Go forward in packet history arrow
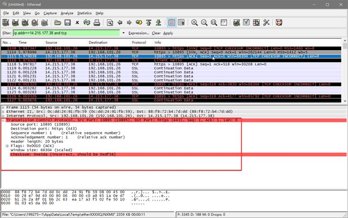 pyautogui.click(x=129, y=23)
